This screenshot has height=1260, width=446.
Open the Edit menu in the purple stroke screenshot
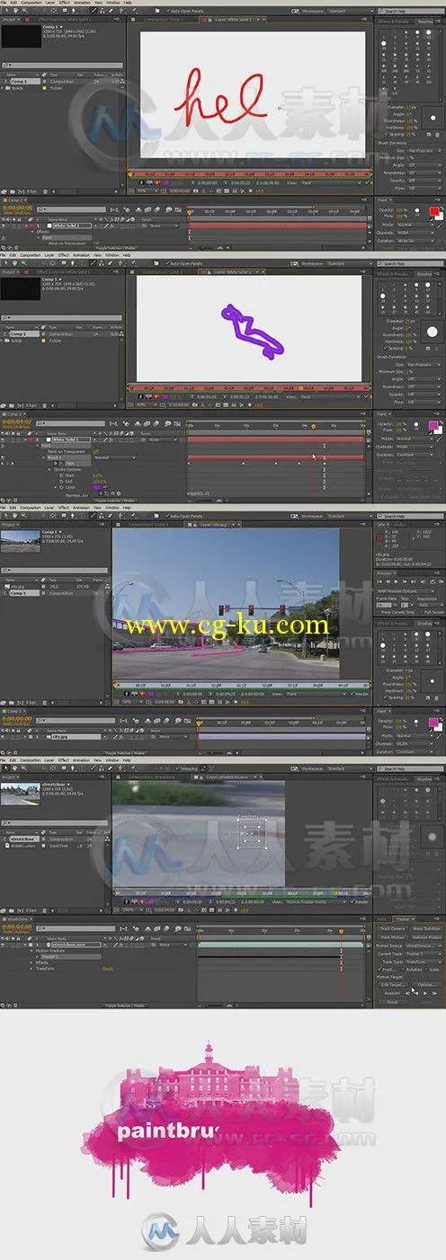(13, 254)
